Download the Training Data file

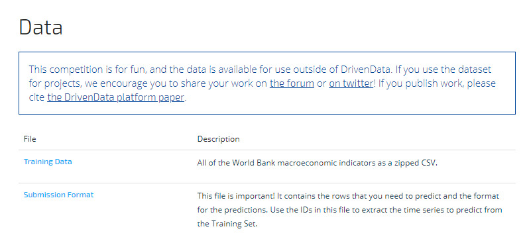pos(48,162)
